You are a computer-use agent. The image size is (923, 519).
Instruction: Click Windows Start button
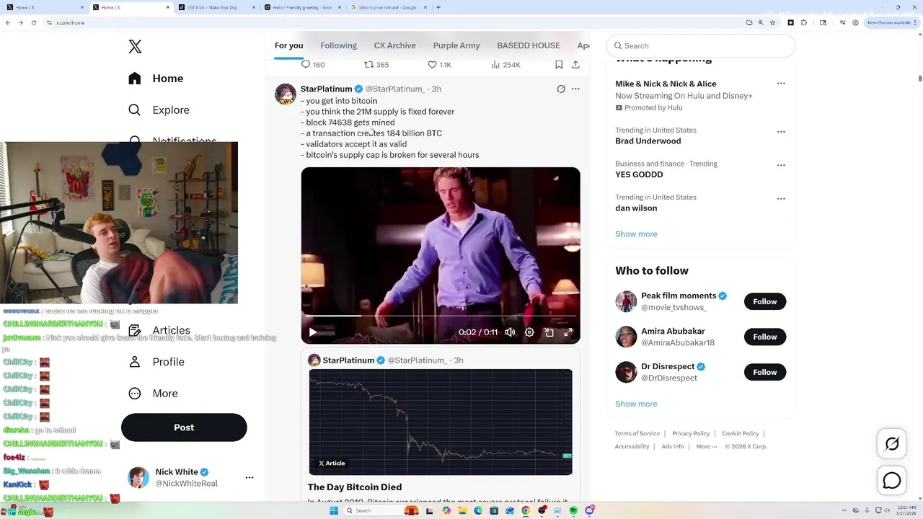334,510
